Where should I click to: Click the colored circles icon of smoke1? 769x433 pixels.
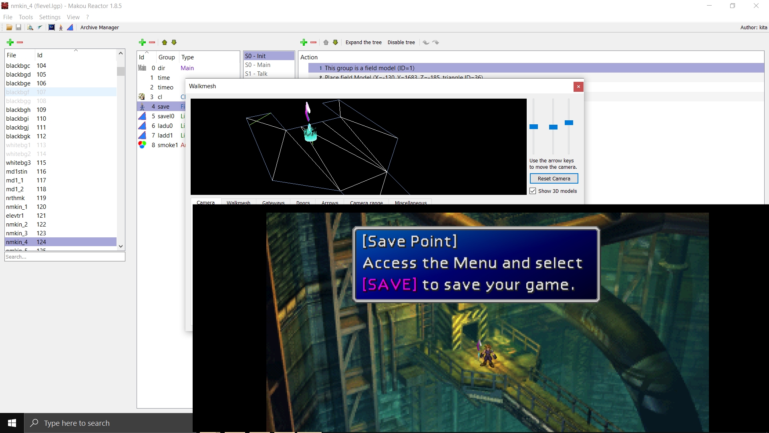(x=142, y=145)
